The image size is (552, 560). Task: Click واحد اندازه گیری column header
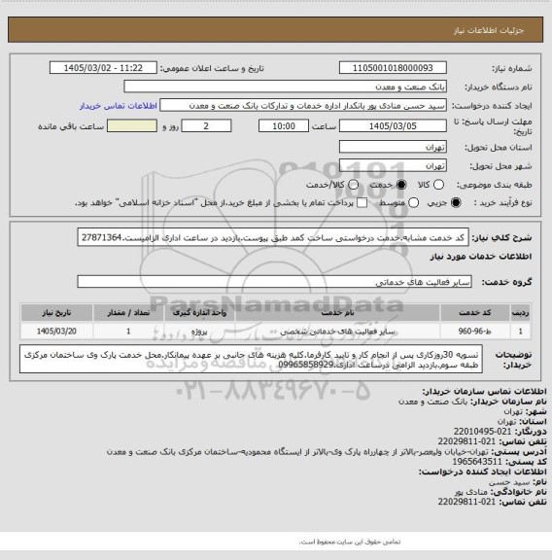pyautogui.click(x=199, y=312)
